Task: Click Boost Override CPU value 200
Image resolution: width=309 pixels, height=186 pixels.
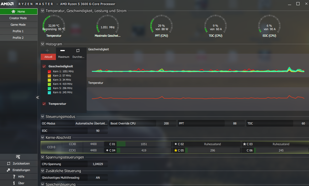Action: [x=166, y=123]
